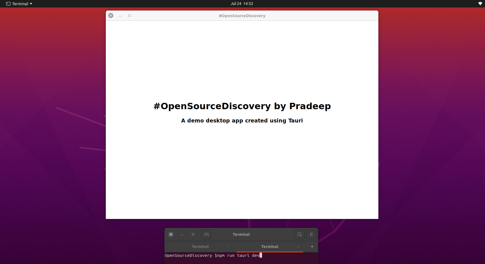
Task: Minimize the Terminal window
Action: [x=182, y=234]
